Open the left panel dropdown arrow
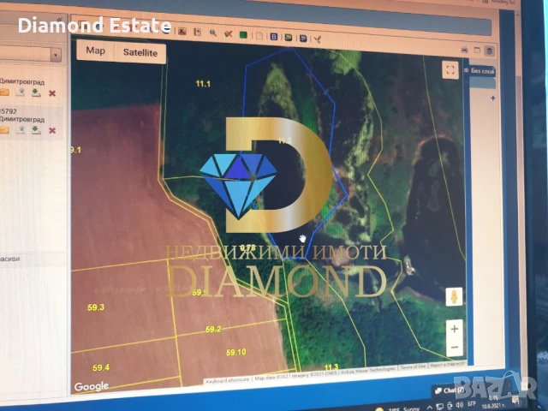 (x=56, y=55)
